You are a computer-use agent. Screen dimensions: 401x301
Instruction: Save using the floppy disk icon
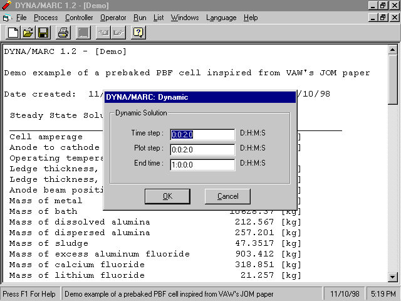coord(43,33)
